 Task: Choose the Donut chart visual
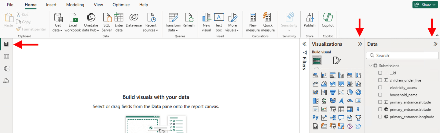point(358,92)
